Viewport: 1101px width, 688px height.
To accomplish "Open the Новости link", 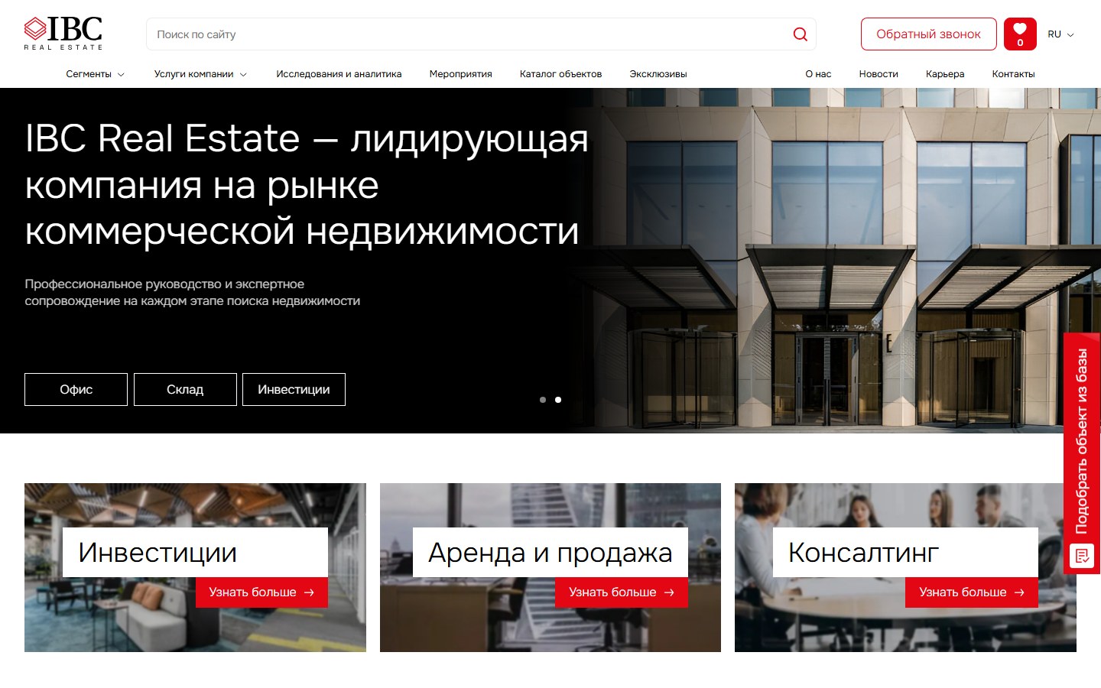I will [879, 74].
